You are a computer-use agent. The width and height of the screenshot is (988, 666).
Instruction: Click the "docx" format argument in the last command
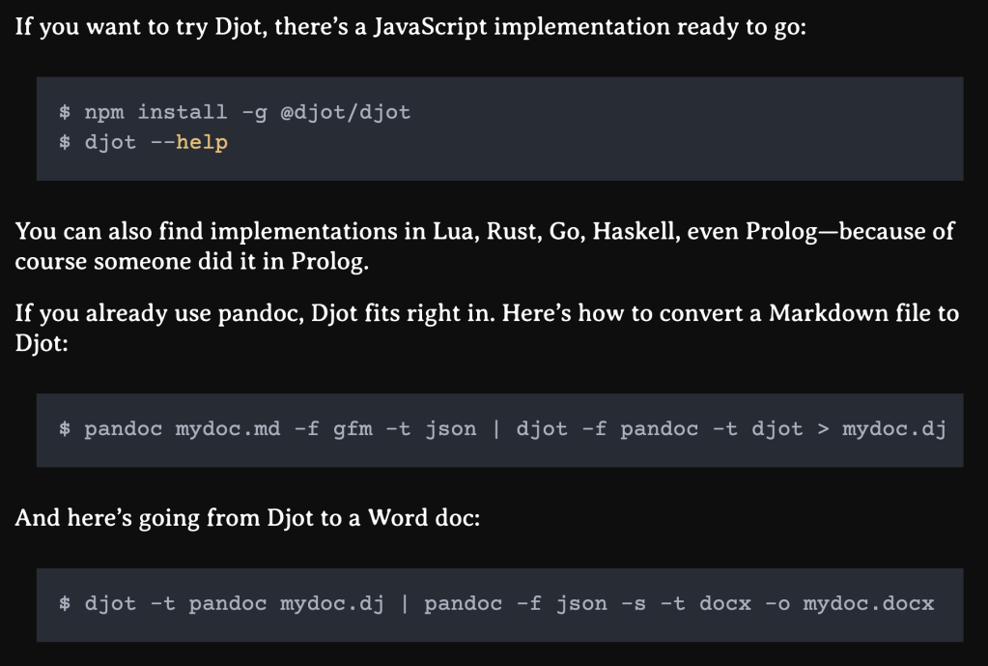point(719,604)
